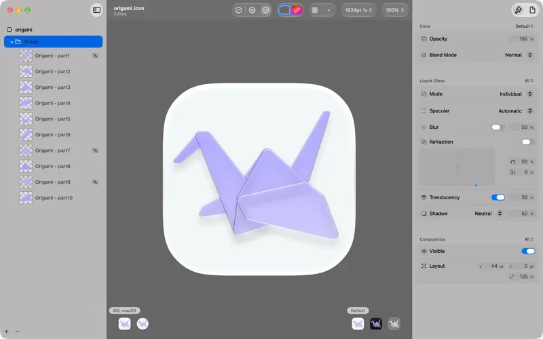
Task: Show hidden layer Origami - part1
Action: point(95,56)
